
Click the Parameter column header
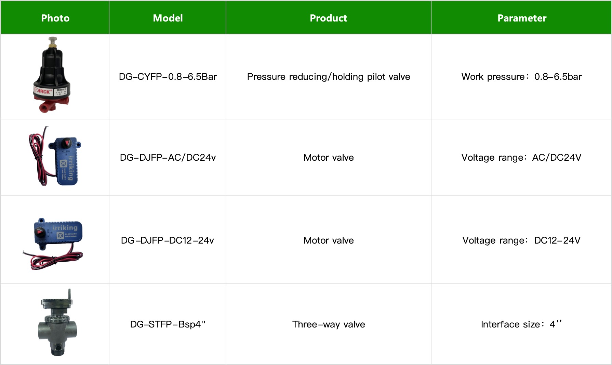[522, 18]
